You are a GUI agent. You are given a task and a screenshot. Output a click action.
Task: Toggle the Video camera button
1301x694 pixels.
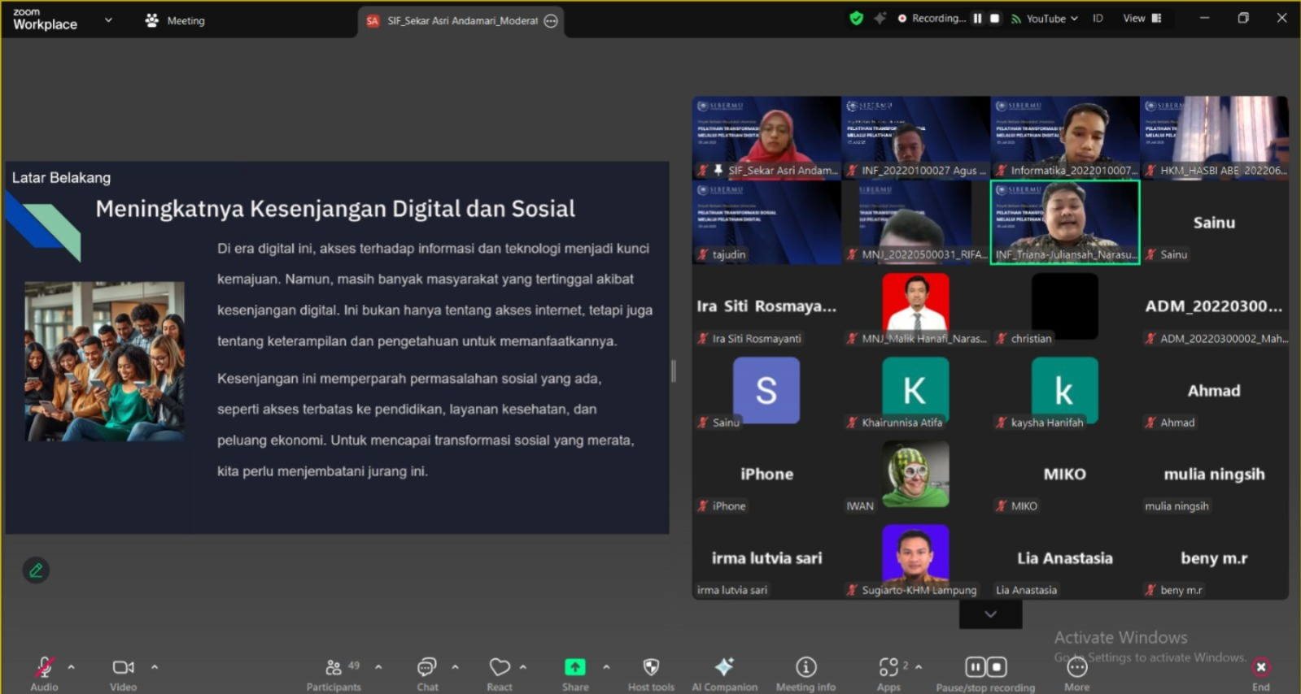123,674
